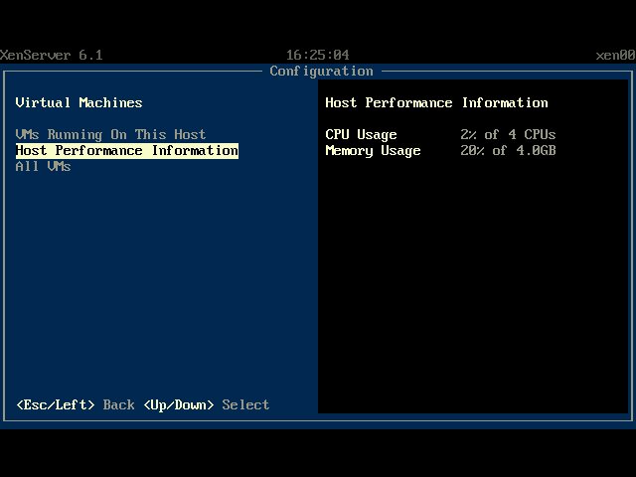Click the Memory Usage label
The width and height of the screenshot is (636, 477).
point(374,150)
